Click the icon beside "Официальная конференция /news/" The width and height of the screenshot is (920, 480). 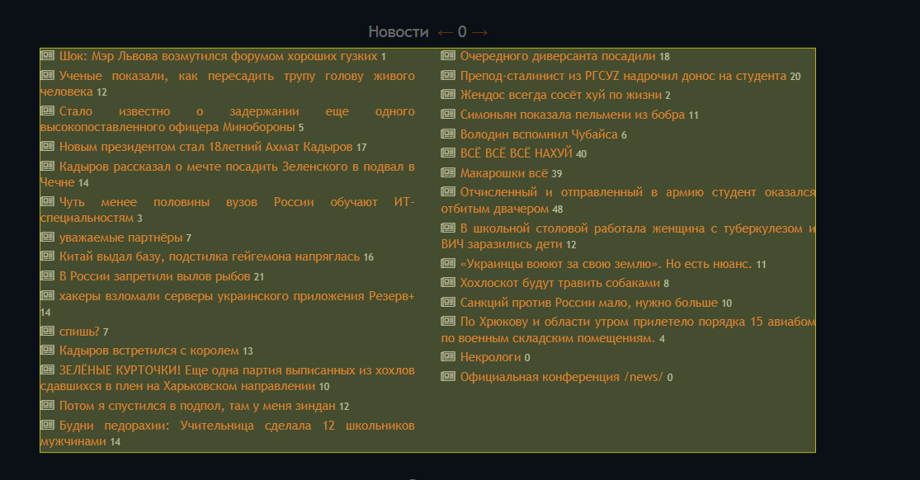(x=448, y=376)
